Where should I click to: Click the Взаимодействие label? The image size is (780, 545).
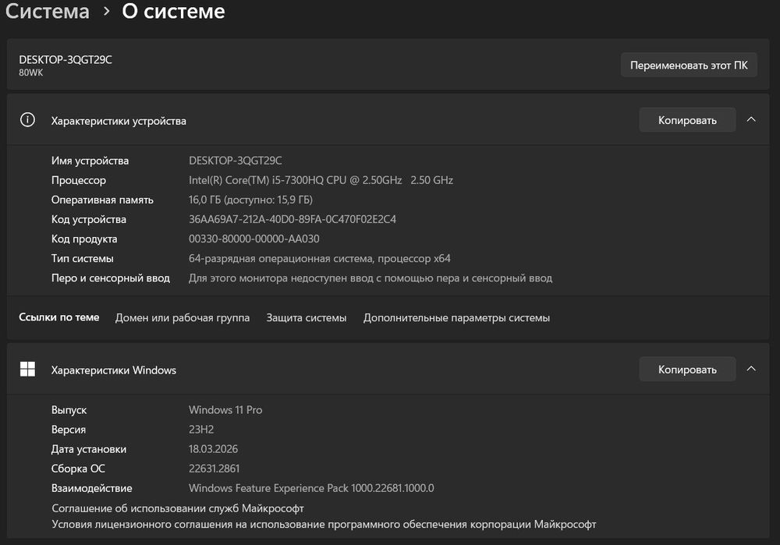tap(92, 488)
